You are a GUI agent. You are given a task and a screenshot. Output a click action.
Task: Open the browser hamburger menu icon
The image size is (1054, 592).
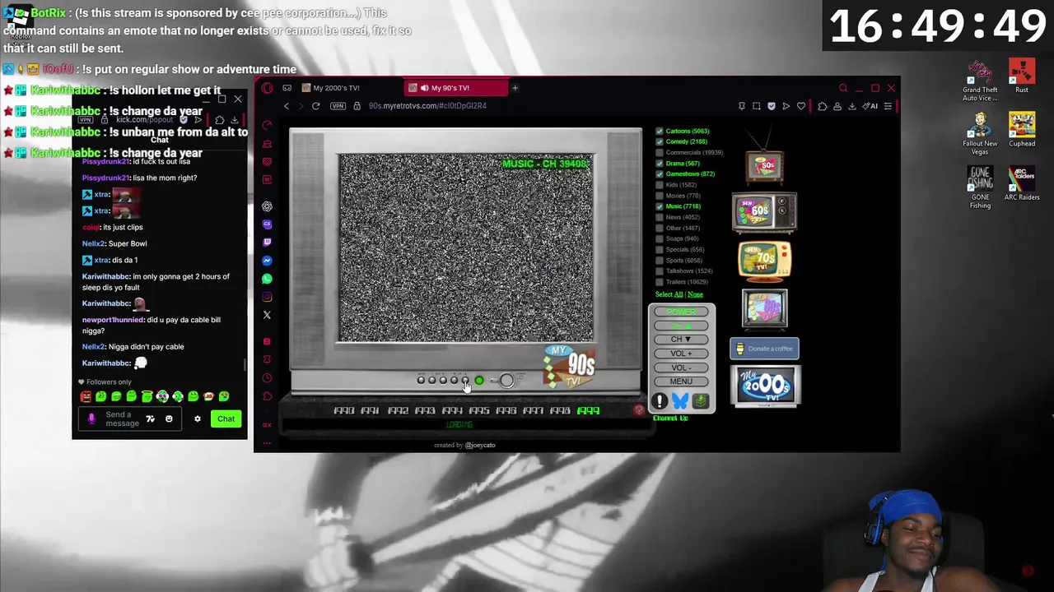(888, 106)
